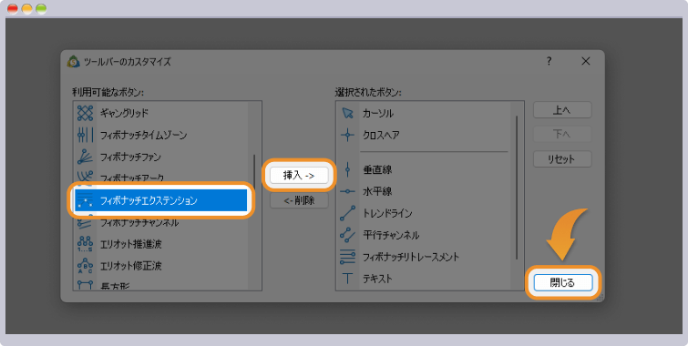Select フィボナッチファン row text
The height and width of the screenshot is (346, 688).
coord(130,157)
